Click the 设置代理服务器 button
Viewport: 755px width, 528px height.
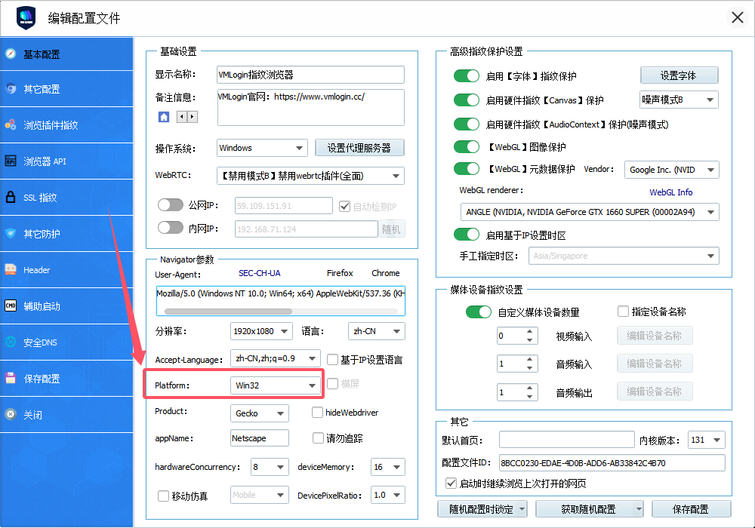click(x=359, y=148)
